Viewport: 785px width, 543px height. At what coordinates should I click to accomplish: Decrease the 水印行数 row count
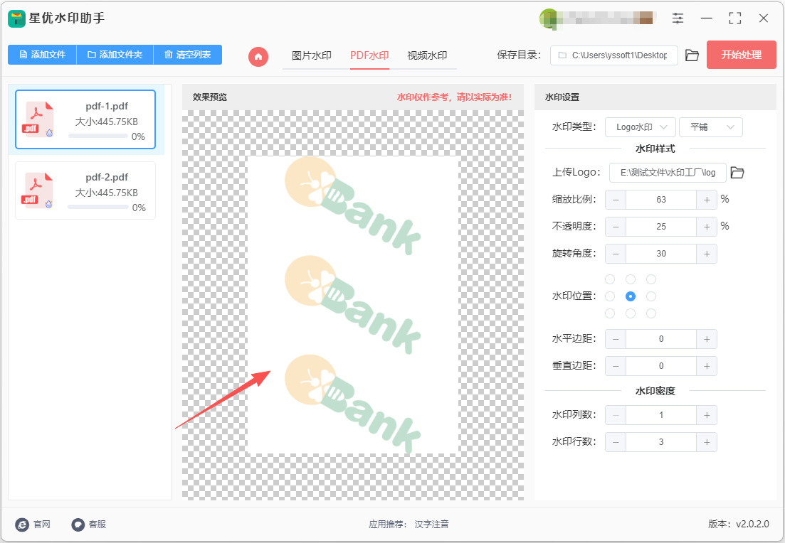pyautogui.click(x=616, y=442)
